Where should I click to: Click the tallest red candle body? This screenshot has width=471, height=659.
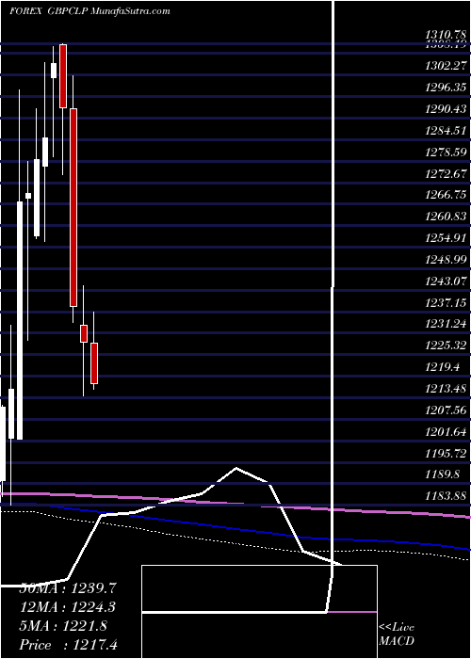(x=73, y=207)
